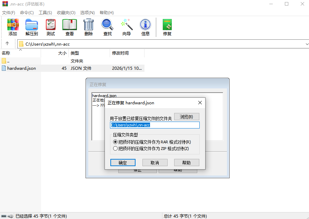This screenshot has width=309, height=219.
Task: Click the size value 45 of hardward.json
Action: 64,68
